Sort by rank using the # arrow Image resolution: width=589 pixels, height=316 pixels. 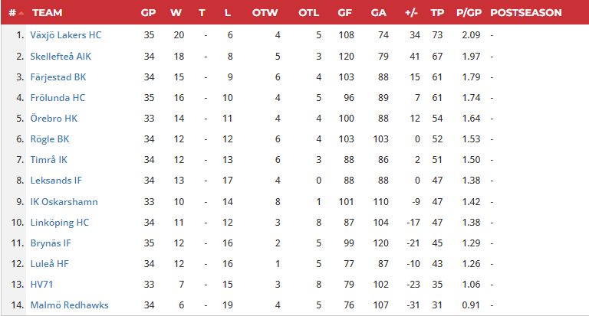coord(21,14)
